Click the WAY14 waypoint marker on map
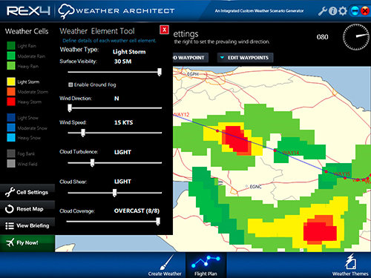371x278 pixels. [x=275, y=150]
